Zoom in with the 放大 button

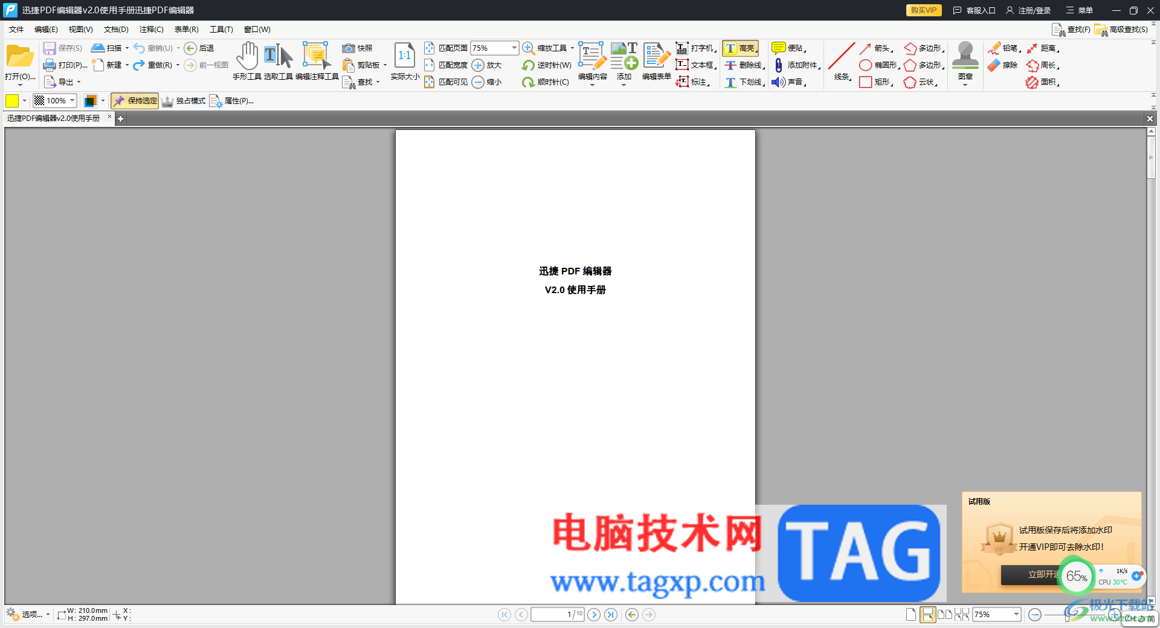pyautogui.click(x=487, y=65)
